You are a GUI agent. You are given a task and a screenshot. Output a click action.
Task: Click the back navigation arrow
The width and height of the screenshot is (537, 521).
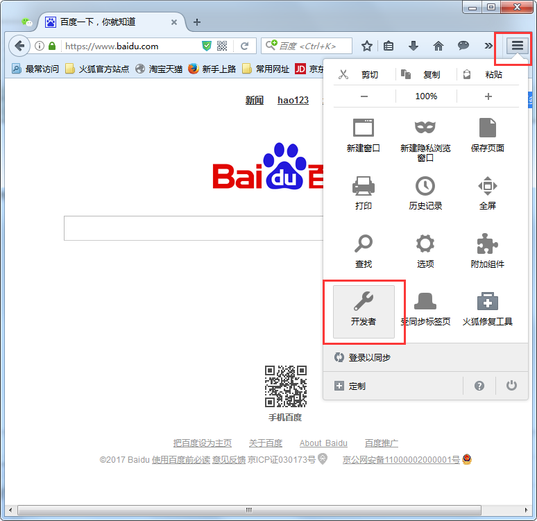point(19,46)
